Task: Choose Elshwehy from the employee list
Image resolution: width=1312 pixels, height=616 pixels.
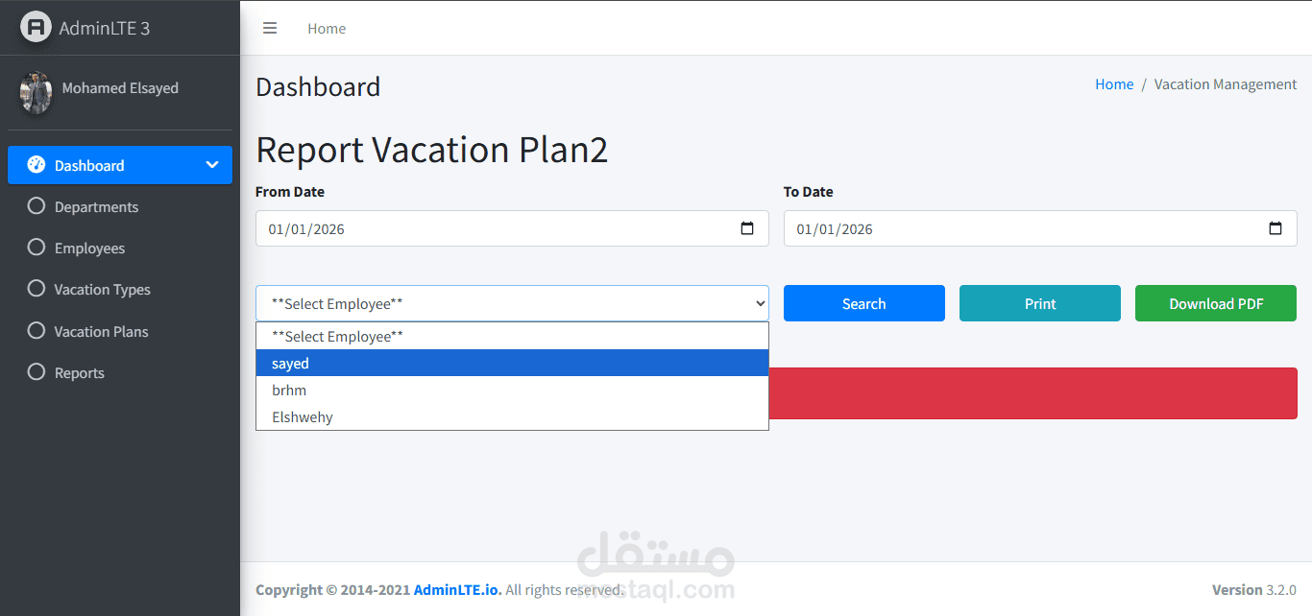Action: click(x=512, y=416)
